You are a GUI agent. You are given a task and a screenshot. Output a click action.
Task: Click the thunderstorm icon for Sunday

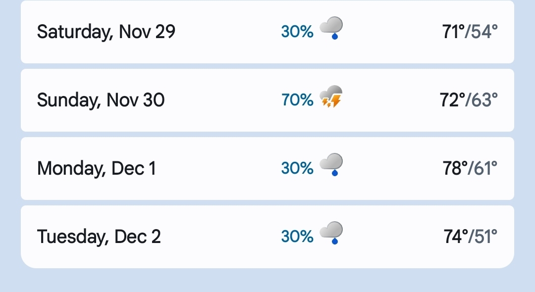pos(331,97)
